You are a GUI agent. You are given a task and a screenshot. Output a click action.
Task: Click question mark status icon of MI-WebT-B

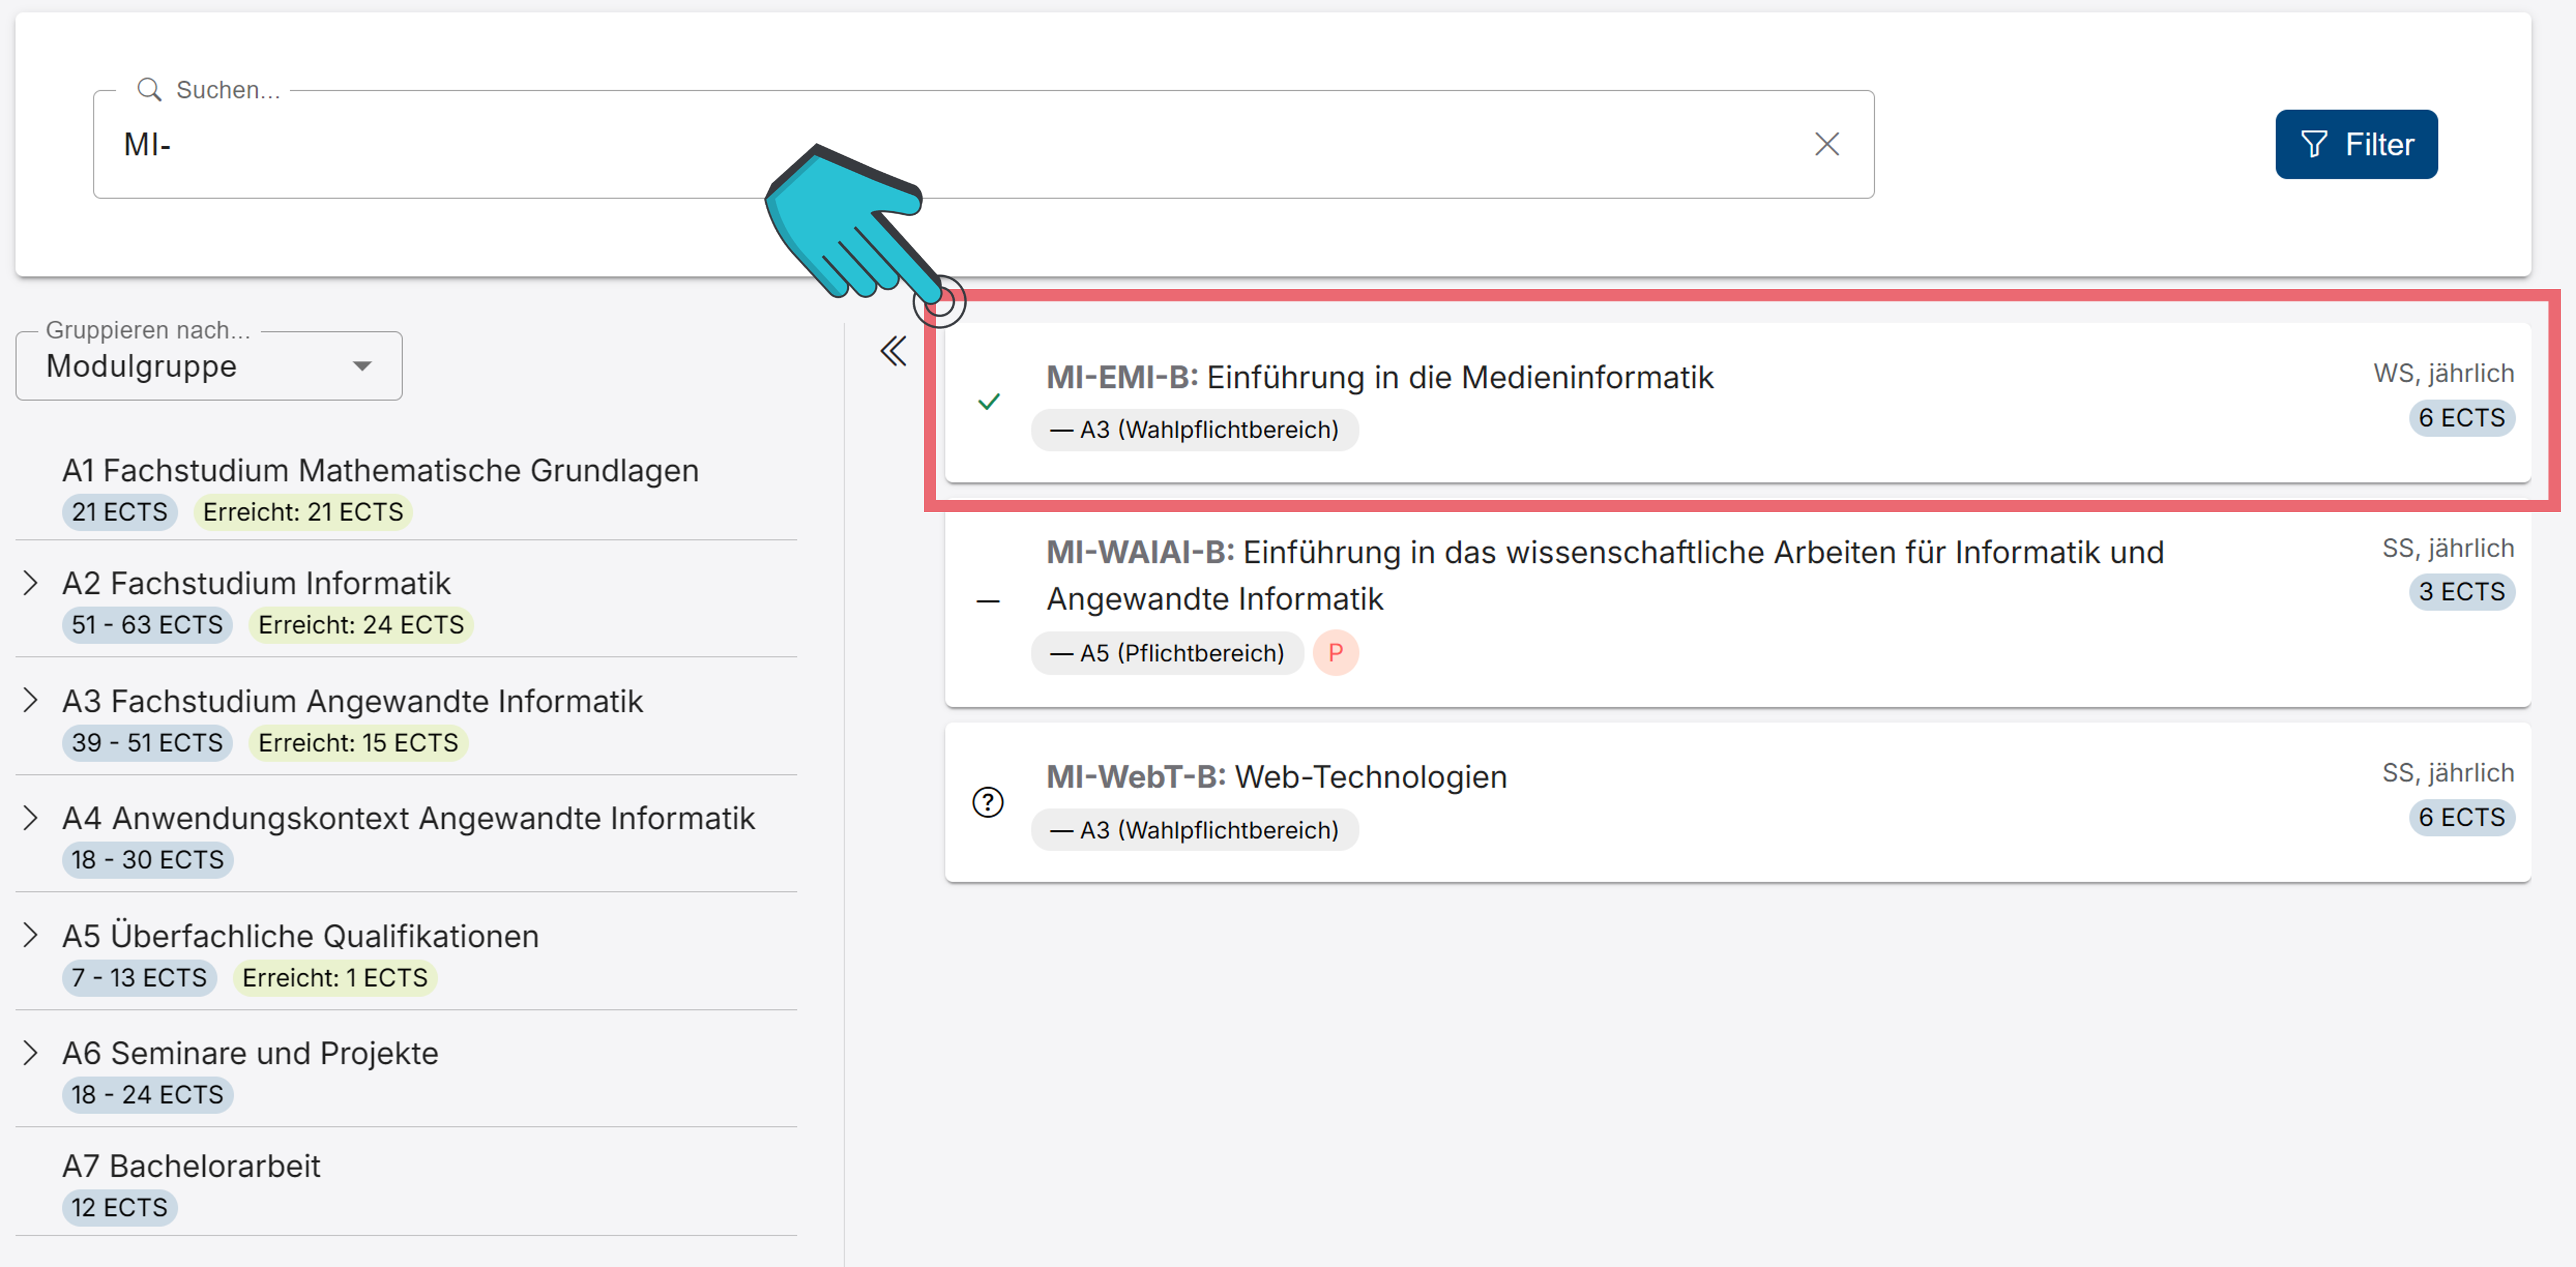tap(988, 801)
